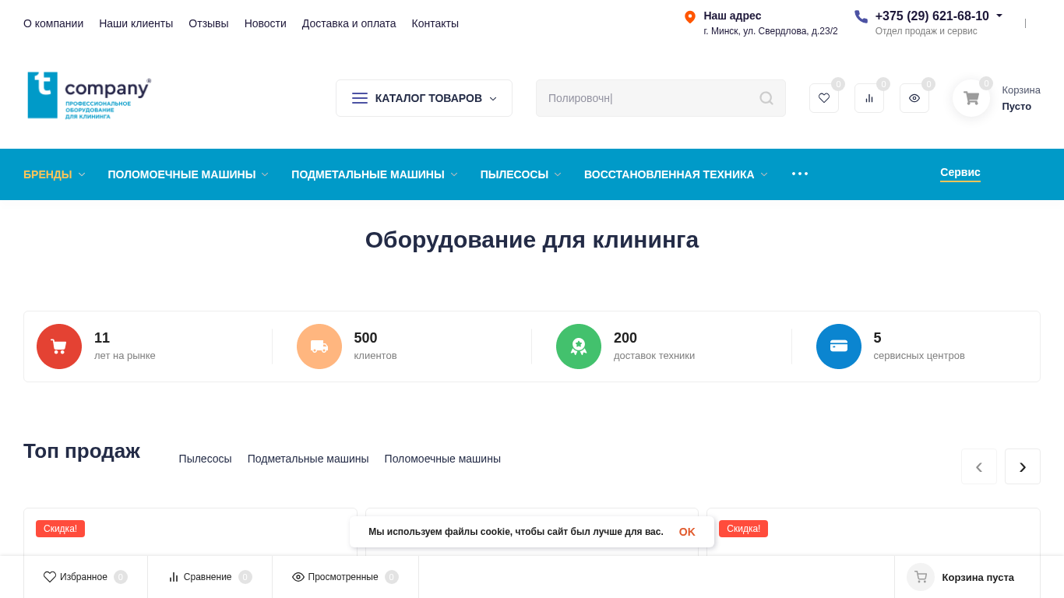Click the cookie notice message text
The image size is (1064, 598).
[x=516, y=532]
